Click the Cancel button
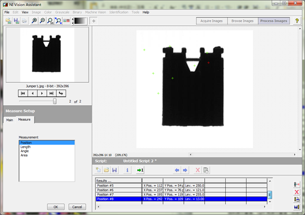This screenshot has height=215, width=305. [77, 207]
